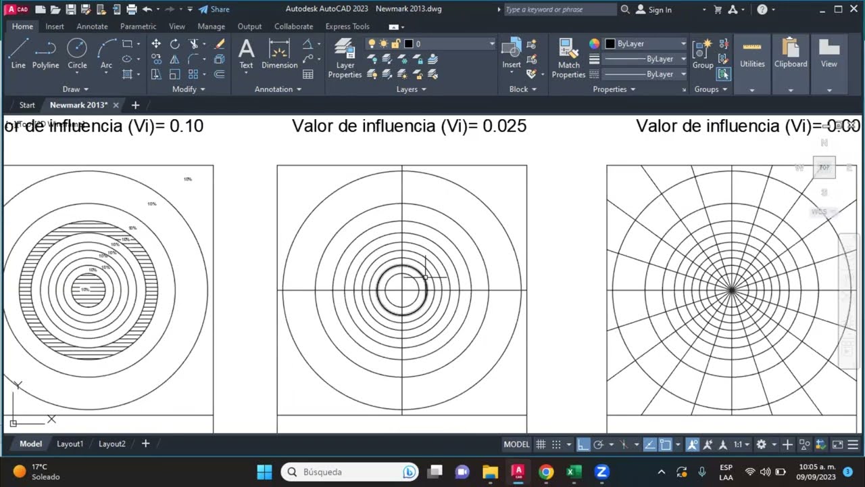
Task: Click the Rotate tool icon
Action: pos(174,44)
